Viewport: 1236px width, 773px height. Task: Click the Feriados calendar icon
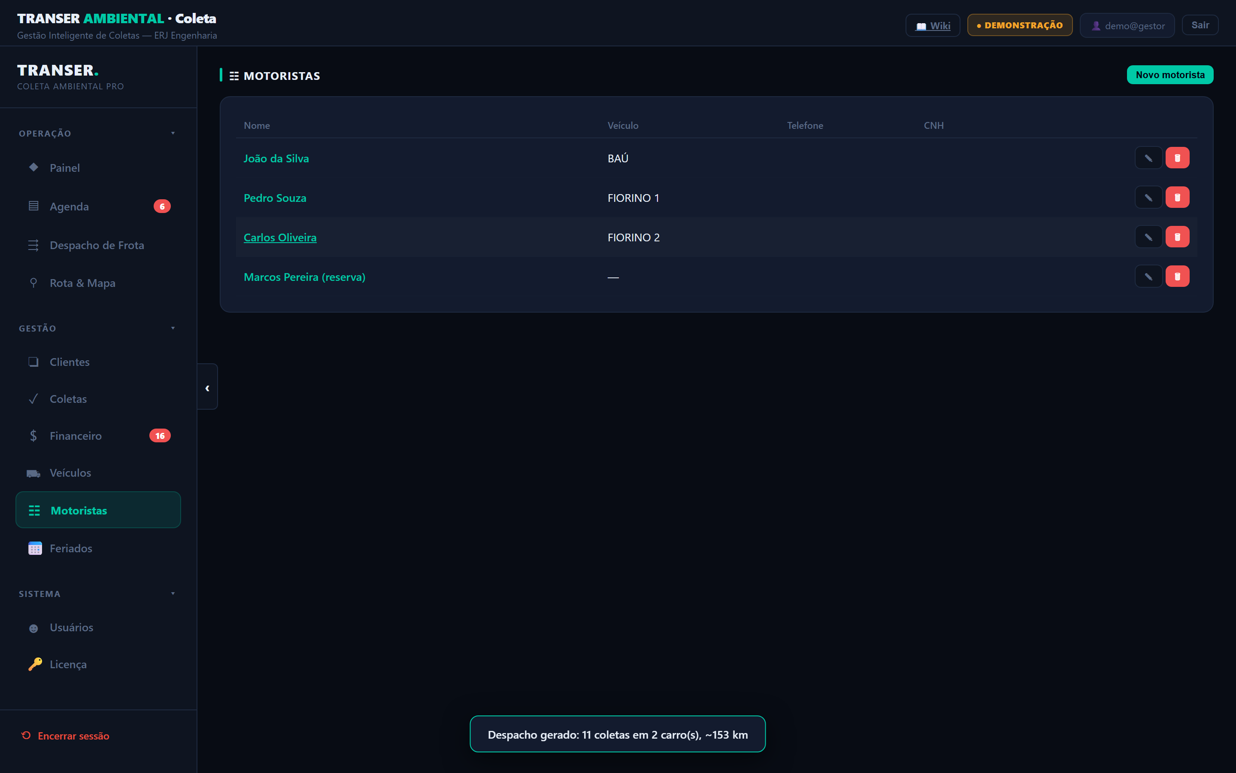pyautogui.click(x=35, y=548)
